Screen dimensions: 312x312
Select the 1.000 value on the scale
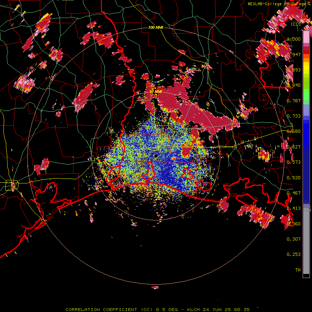294,39
